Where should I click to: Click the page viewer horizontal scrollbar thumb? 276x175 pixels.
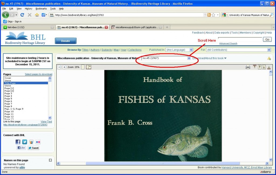pyautogui.click(x=163, y=163)
